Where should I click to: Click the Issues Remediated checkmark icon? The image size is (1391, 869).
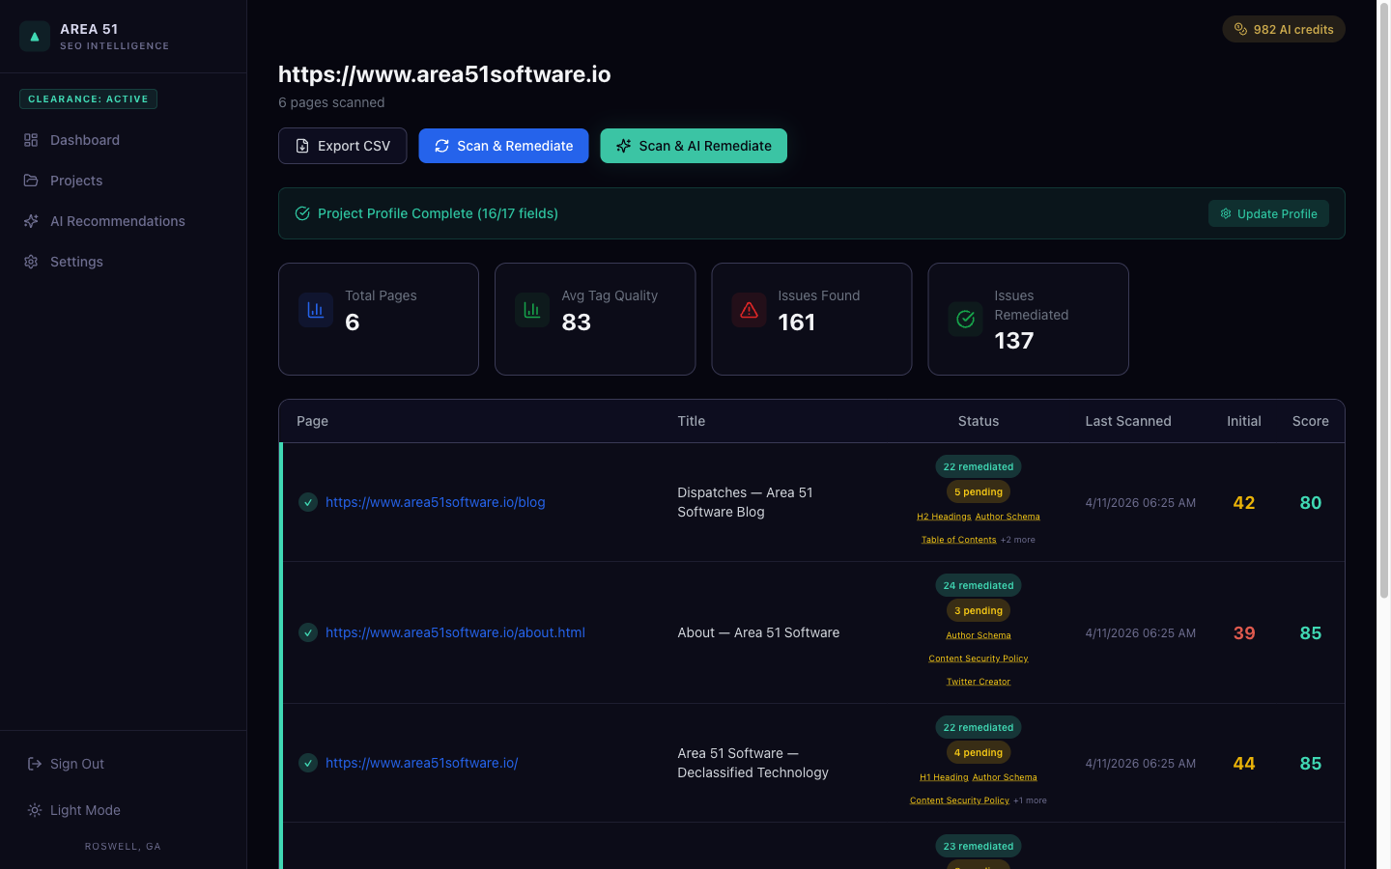(964, 319)
